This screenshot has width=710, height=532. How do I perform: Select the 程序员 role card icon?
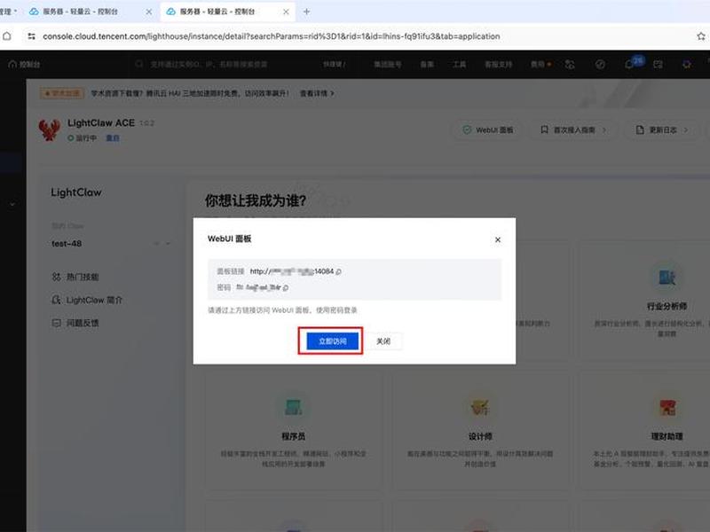[x=293, y=407]
